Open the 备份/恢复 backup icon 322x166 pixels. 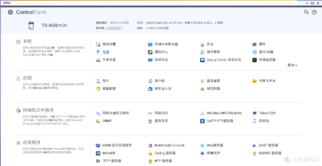click(x=255, y=52)
